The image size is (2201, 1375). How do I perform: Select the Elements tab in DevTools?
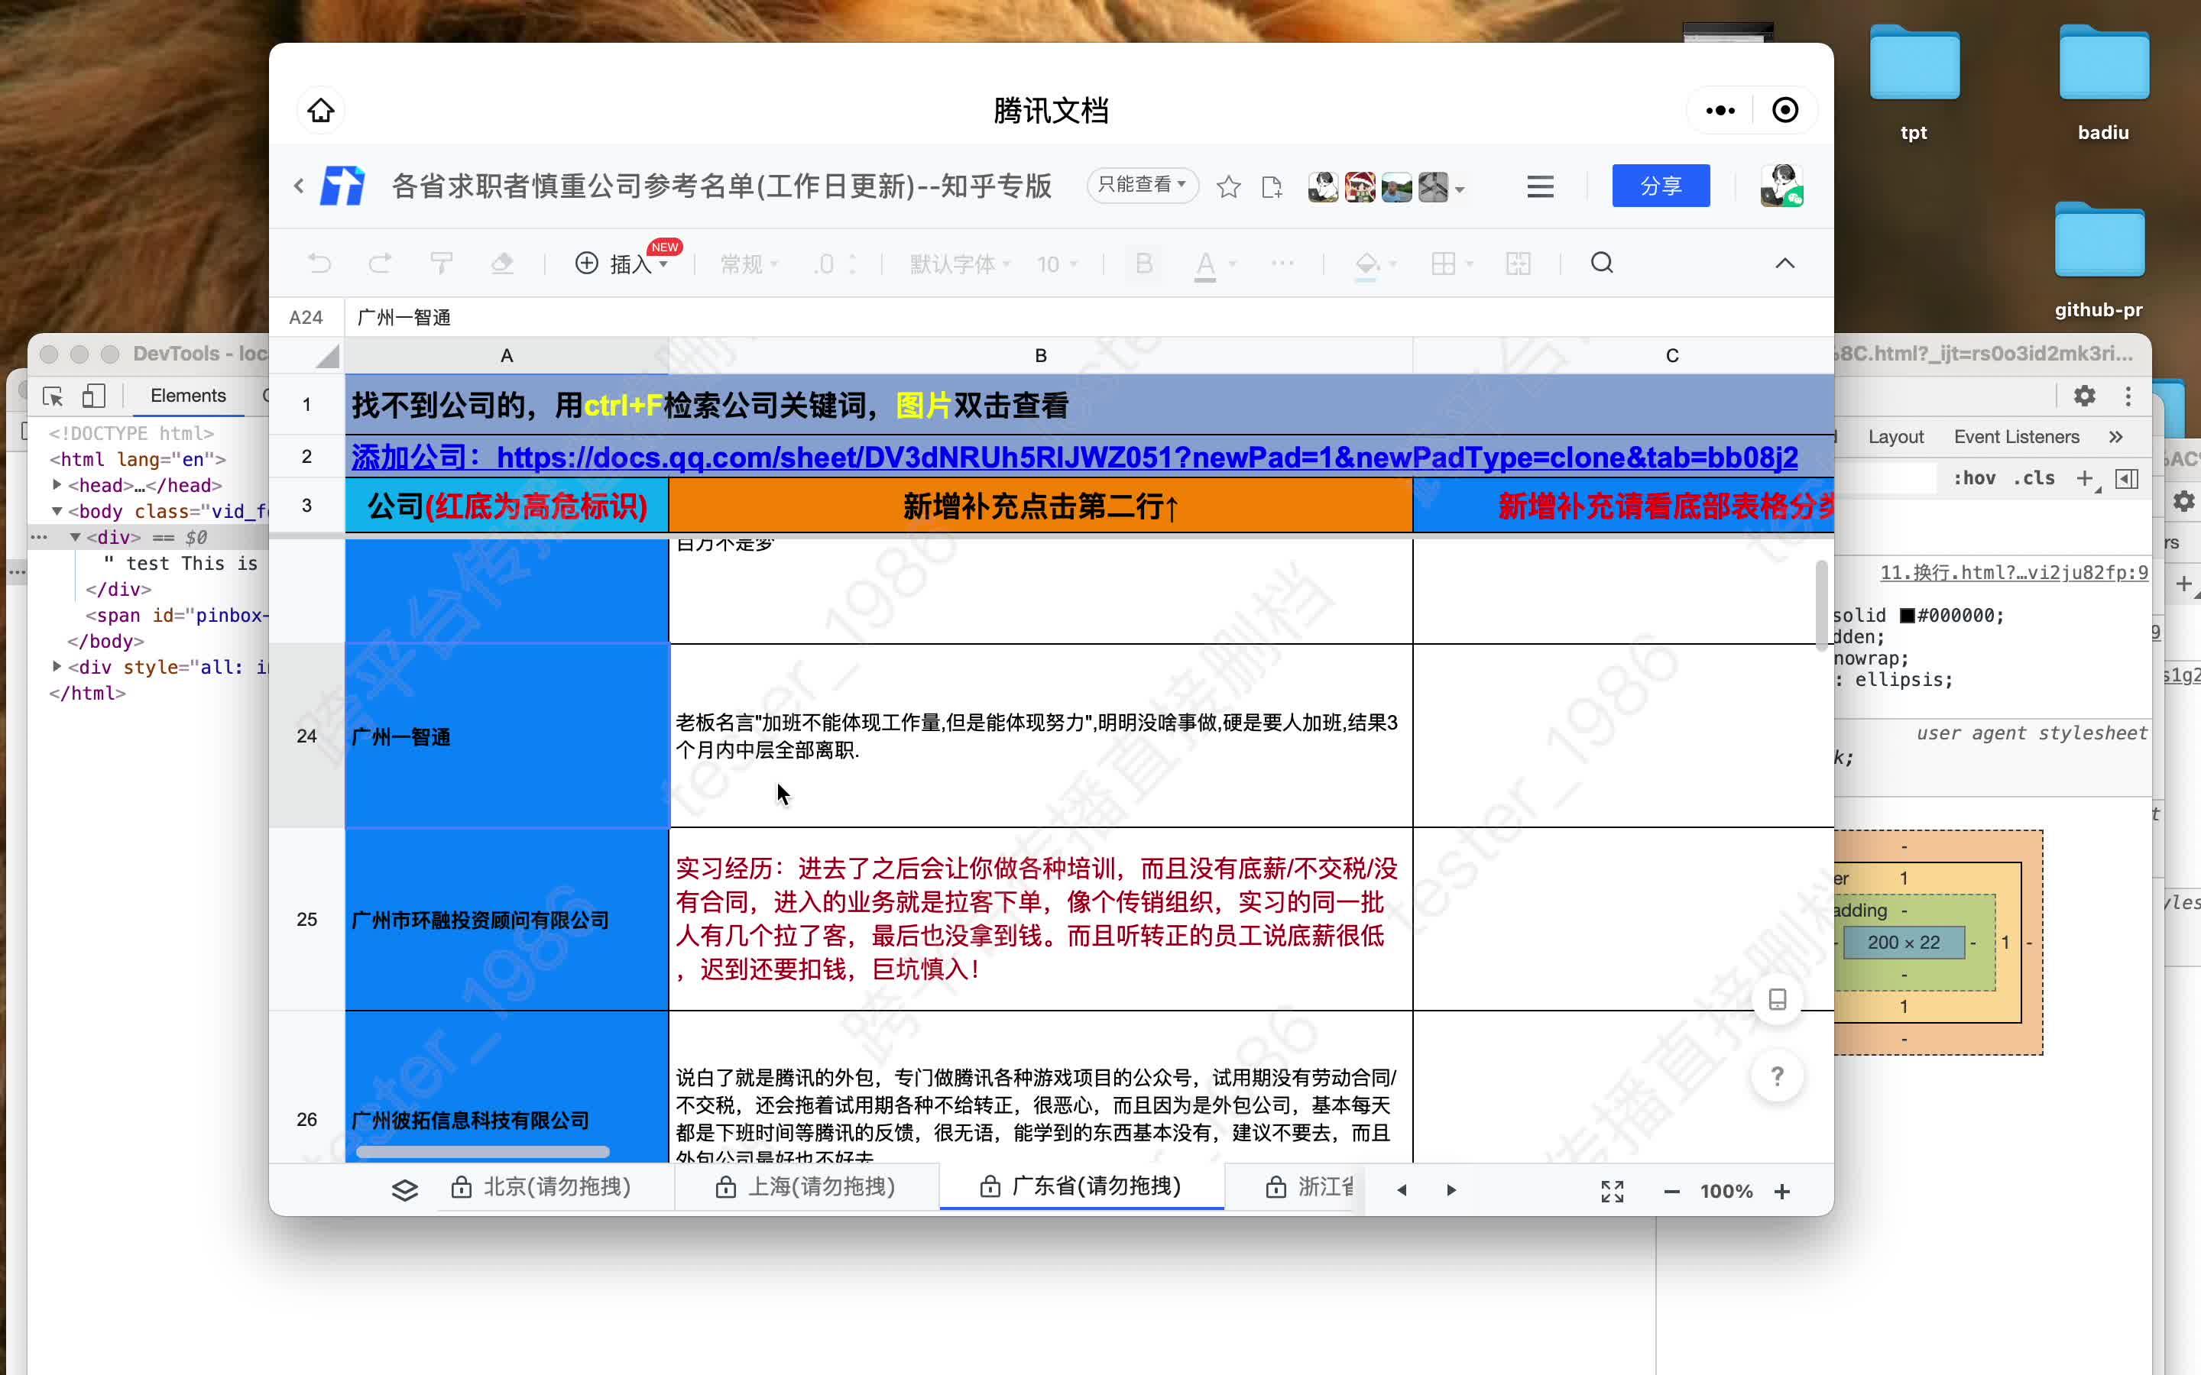tap(187, 396)
